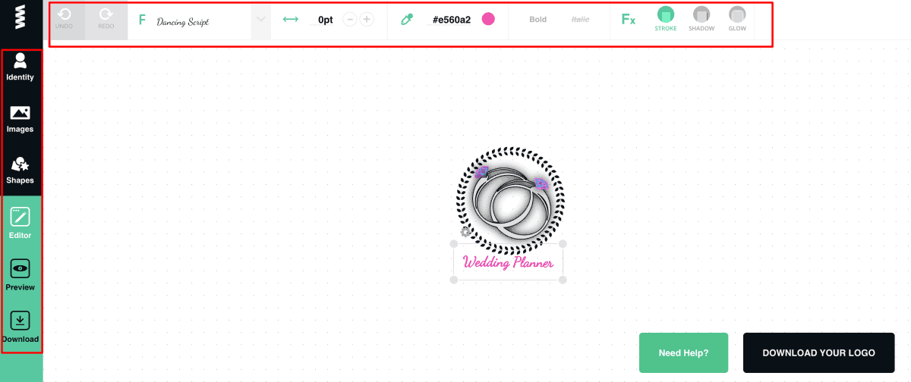The height and width of the screenshot is (382, 911).
Task: Click the Redo button
Action: 106,20
